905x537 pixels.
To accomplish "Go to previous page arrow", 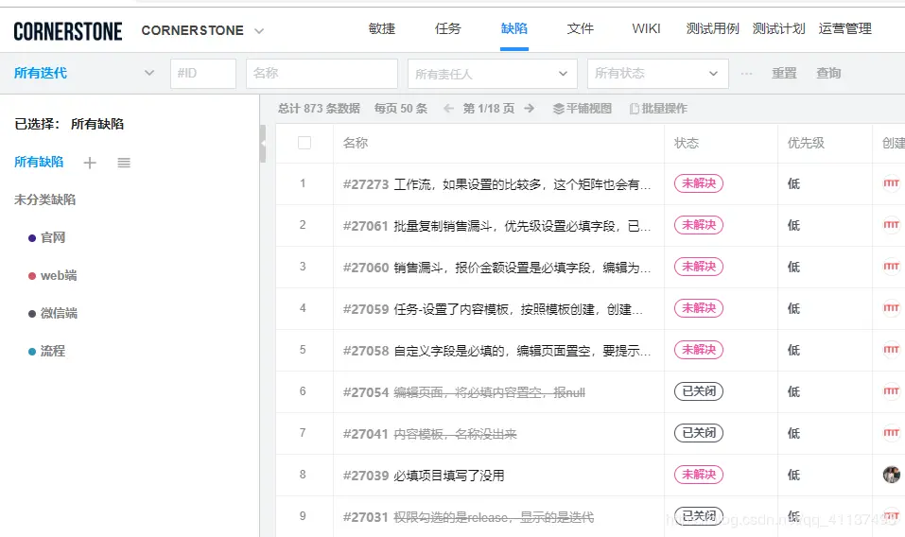I will (448, 109).
